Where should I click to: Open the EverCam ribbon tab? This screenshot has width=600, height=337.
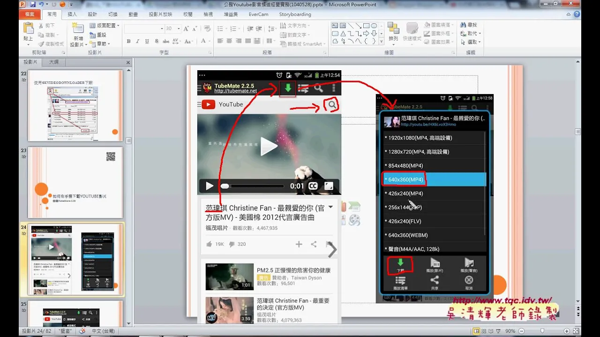click(258, 15)
